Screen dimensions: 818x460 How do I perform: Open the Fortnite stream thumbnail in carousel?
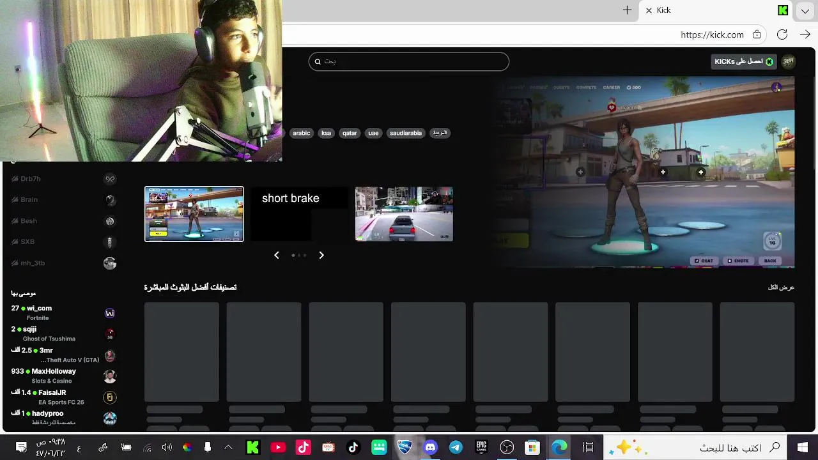194,214
